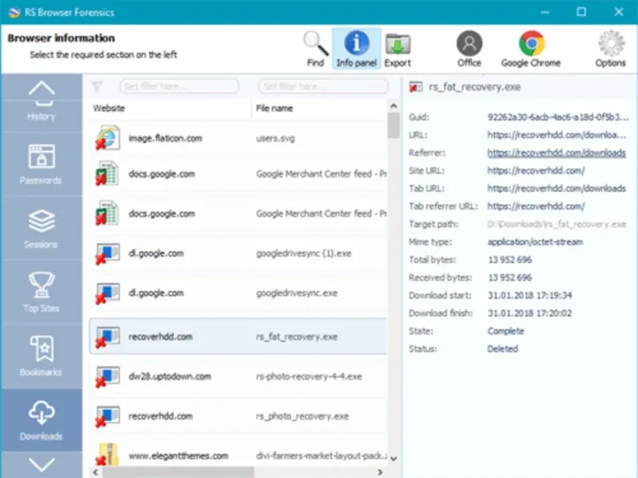Click icon of first docs.google.com row
Image resolution: width=638 pixels, height=478 pixels.
[x=108, y=174]
